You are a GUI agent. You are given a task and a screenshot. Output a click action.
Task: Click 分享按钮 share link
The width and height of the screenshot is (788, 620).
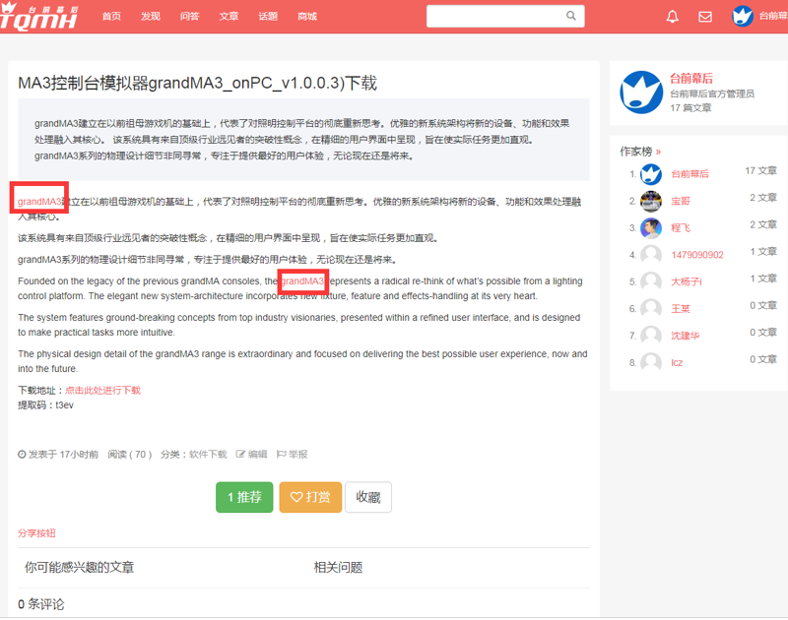[36, 533]
